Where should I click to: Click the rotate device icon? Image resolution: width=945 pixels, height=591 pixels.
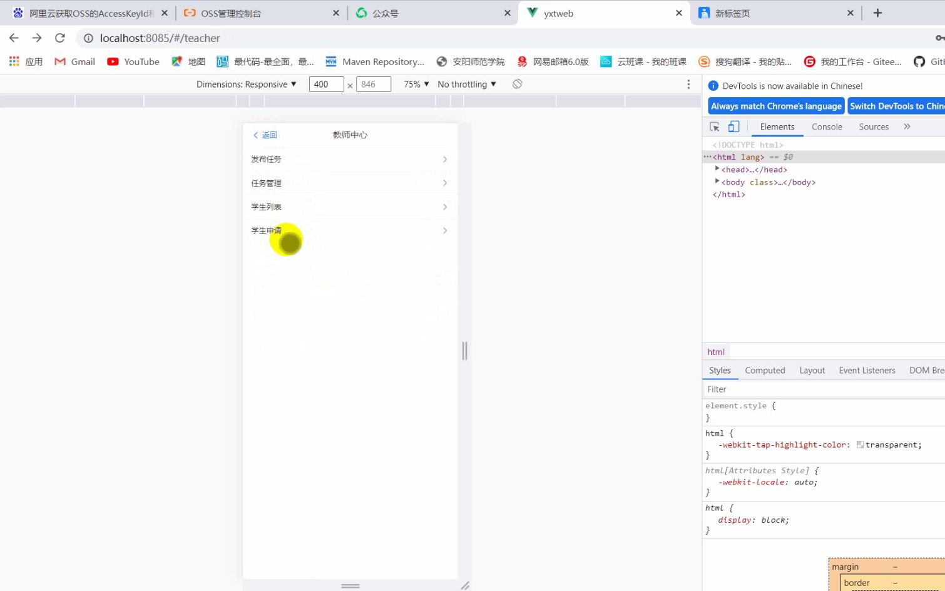point(517,84)
